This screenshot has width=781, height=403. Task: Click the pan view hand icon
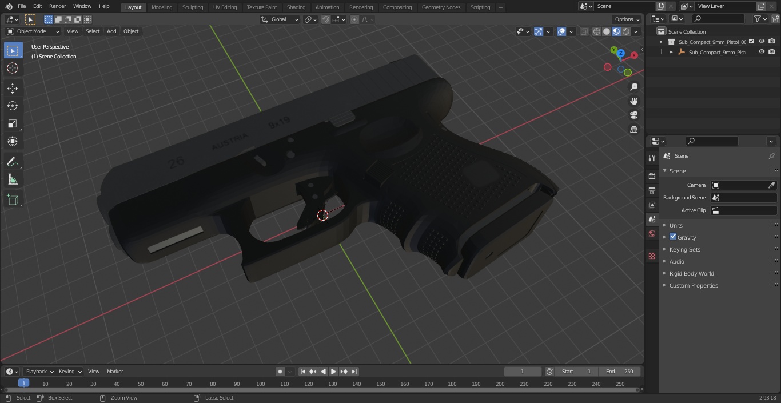point(633,101)
